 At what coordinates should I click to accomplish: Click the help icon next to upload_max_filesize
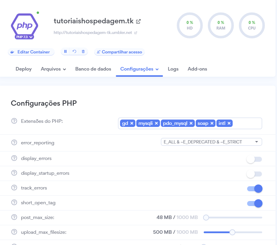coord(14,232)
